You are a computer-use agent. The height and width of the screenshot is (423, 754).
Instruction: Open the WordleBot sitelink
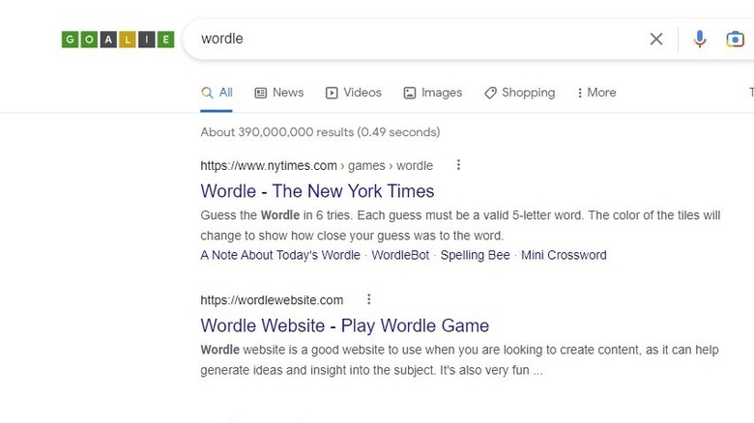[400, 255]
